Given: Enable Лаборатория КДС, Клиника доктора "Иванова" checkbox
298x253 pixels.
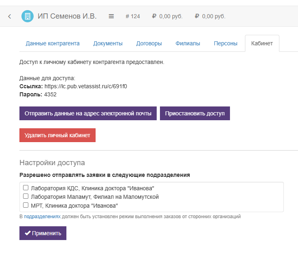Looking at the screenshot, I should click(x=26, y=188).
